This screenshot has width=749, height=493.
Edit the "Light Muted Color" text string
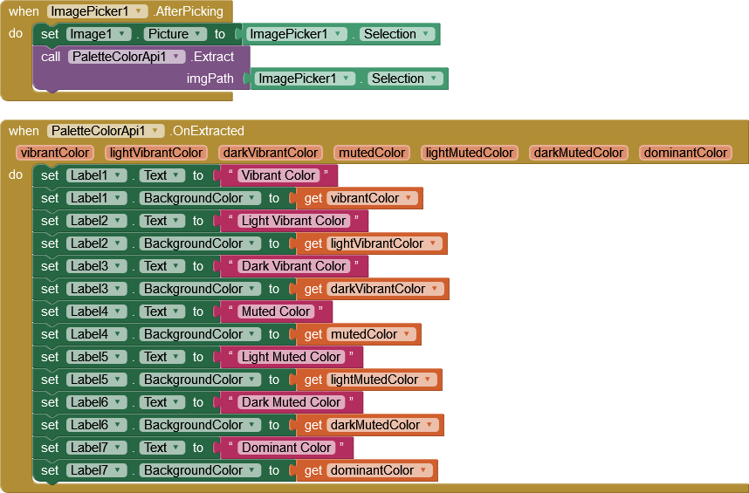291,357
